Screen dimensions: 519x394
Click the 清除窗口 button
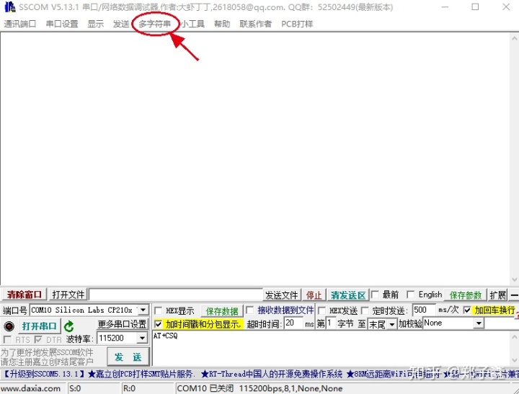(x=25, y=295)
